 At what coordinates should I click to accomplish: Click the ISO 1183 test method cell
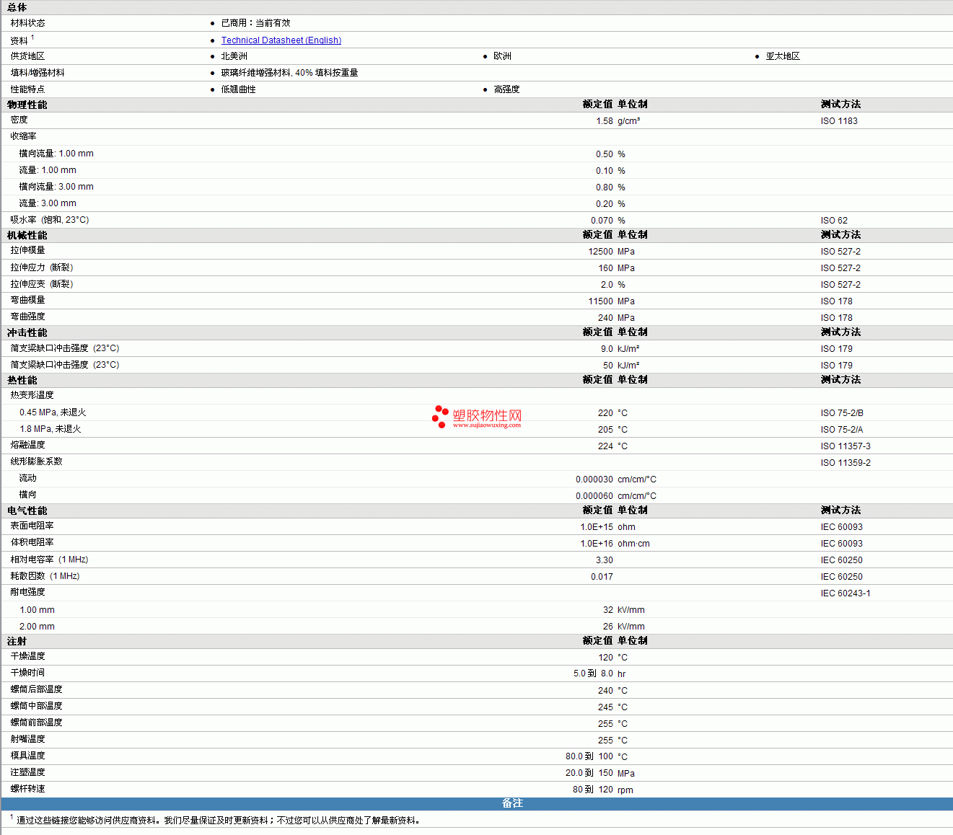(x=839, y=121)
